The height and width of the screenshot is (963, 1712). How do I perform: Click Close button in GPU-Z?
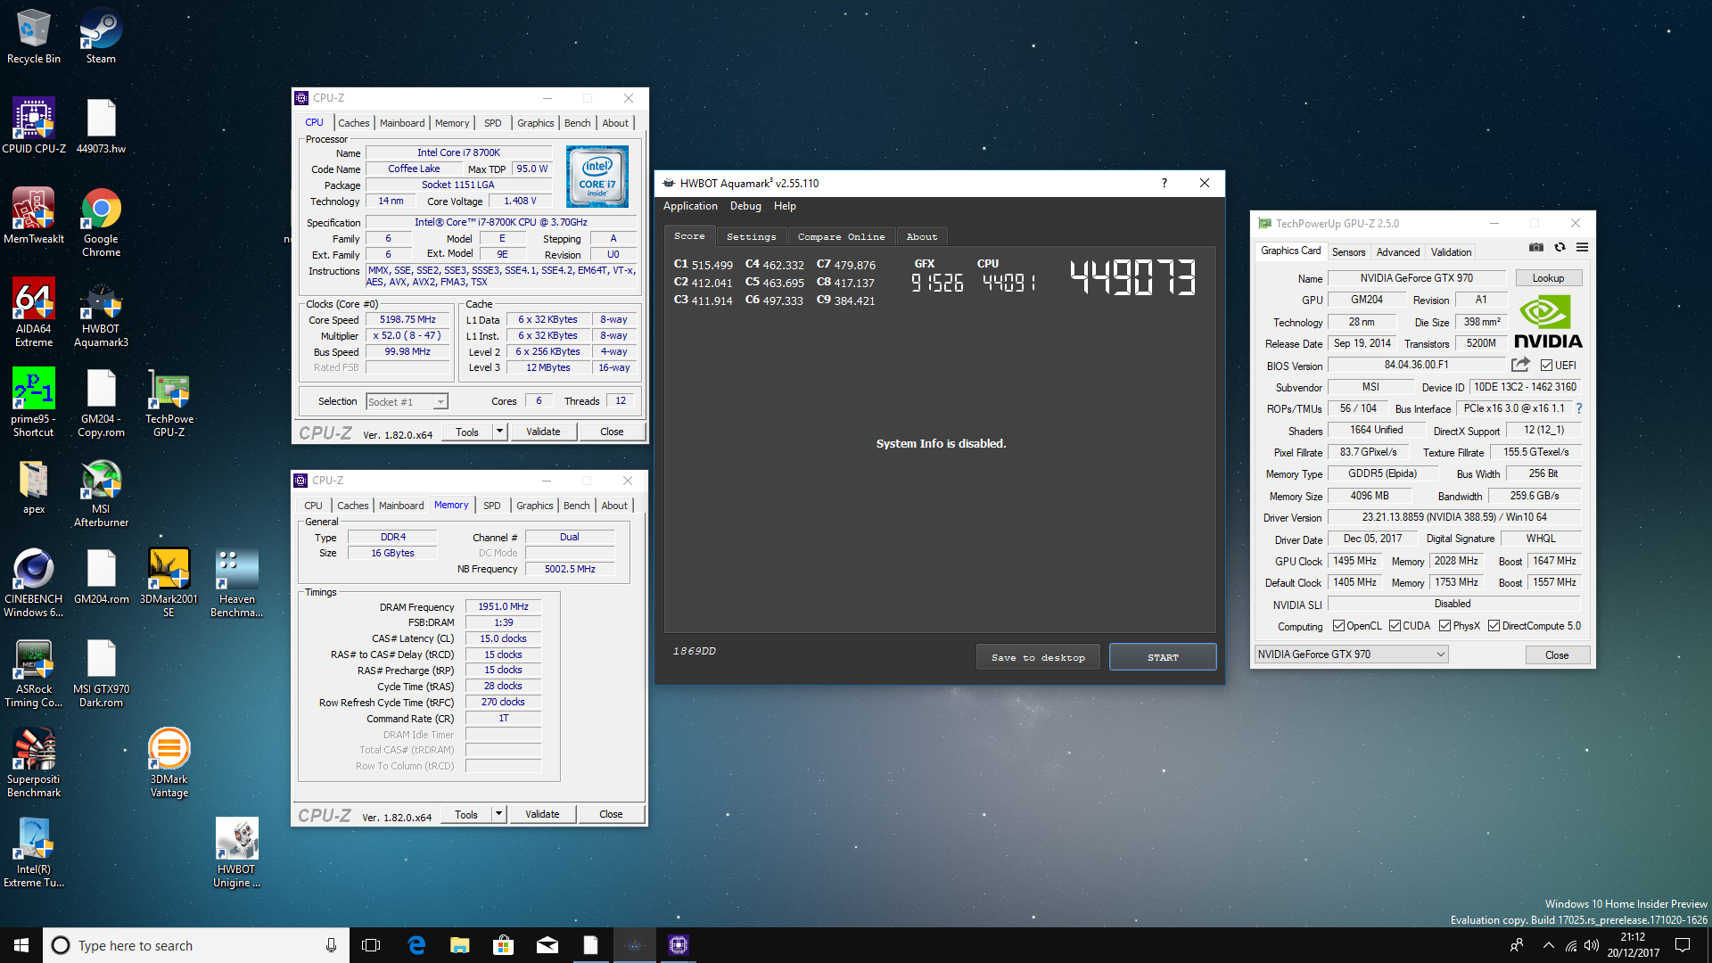[1557, 654]
